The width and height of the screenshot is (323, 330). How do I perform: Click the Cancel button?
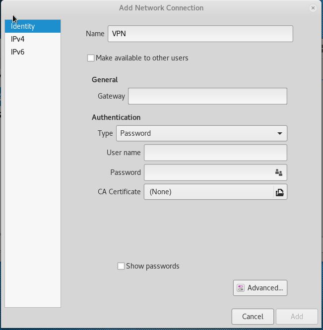click(253, 317)
